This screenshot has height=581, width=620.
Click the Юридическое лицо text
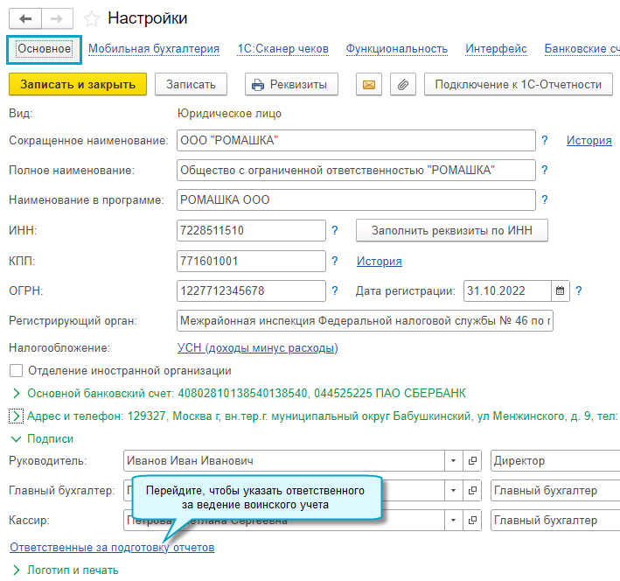click(x=229, y=114)
